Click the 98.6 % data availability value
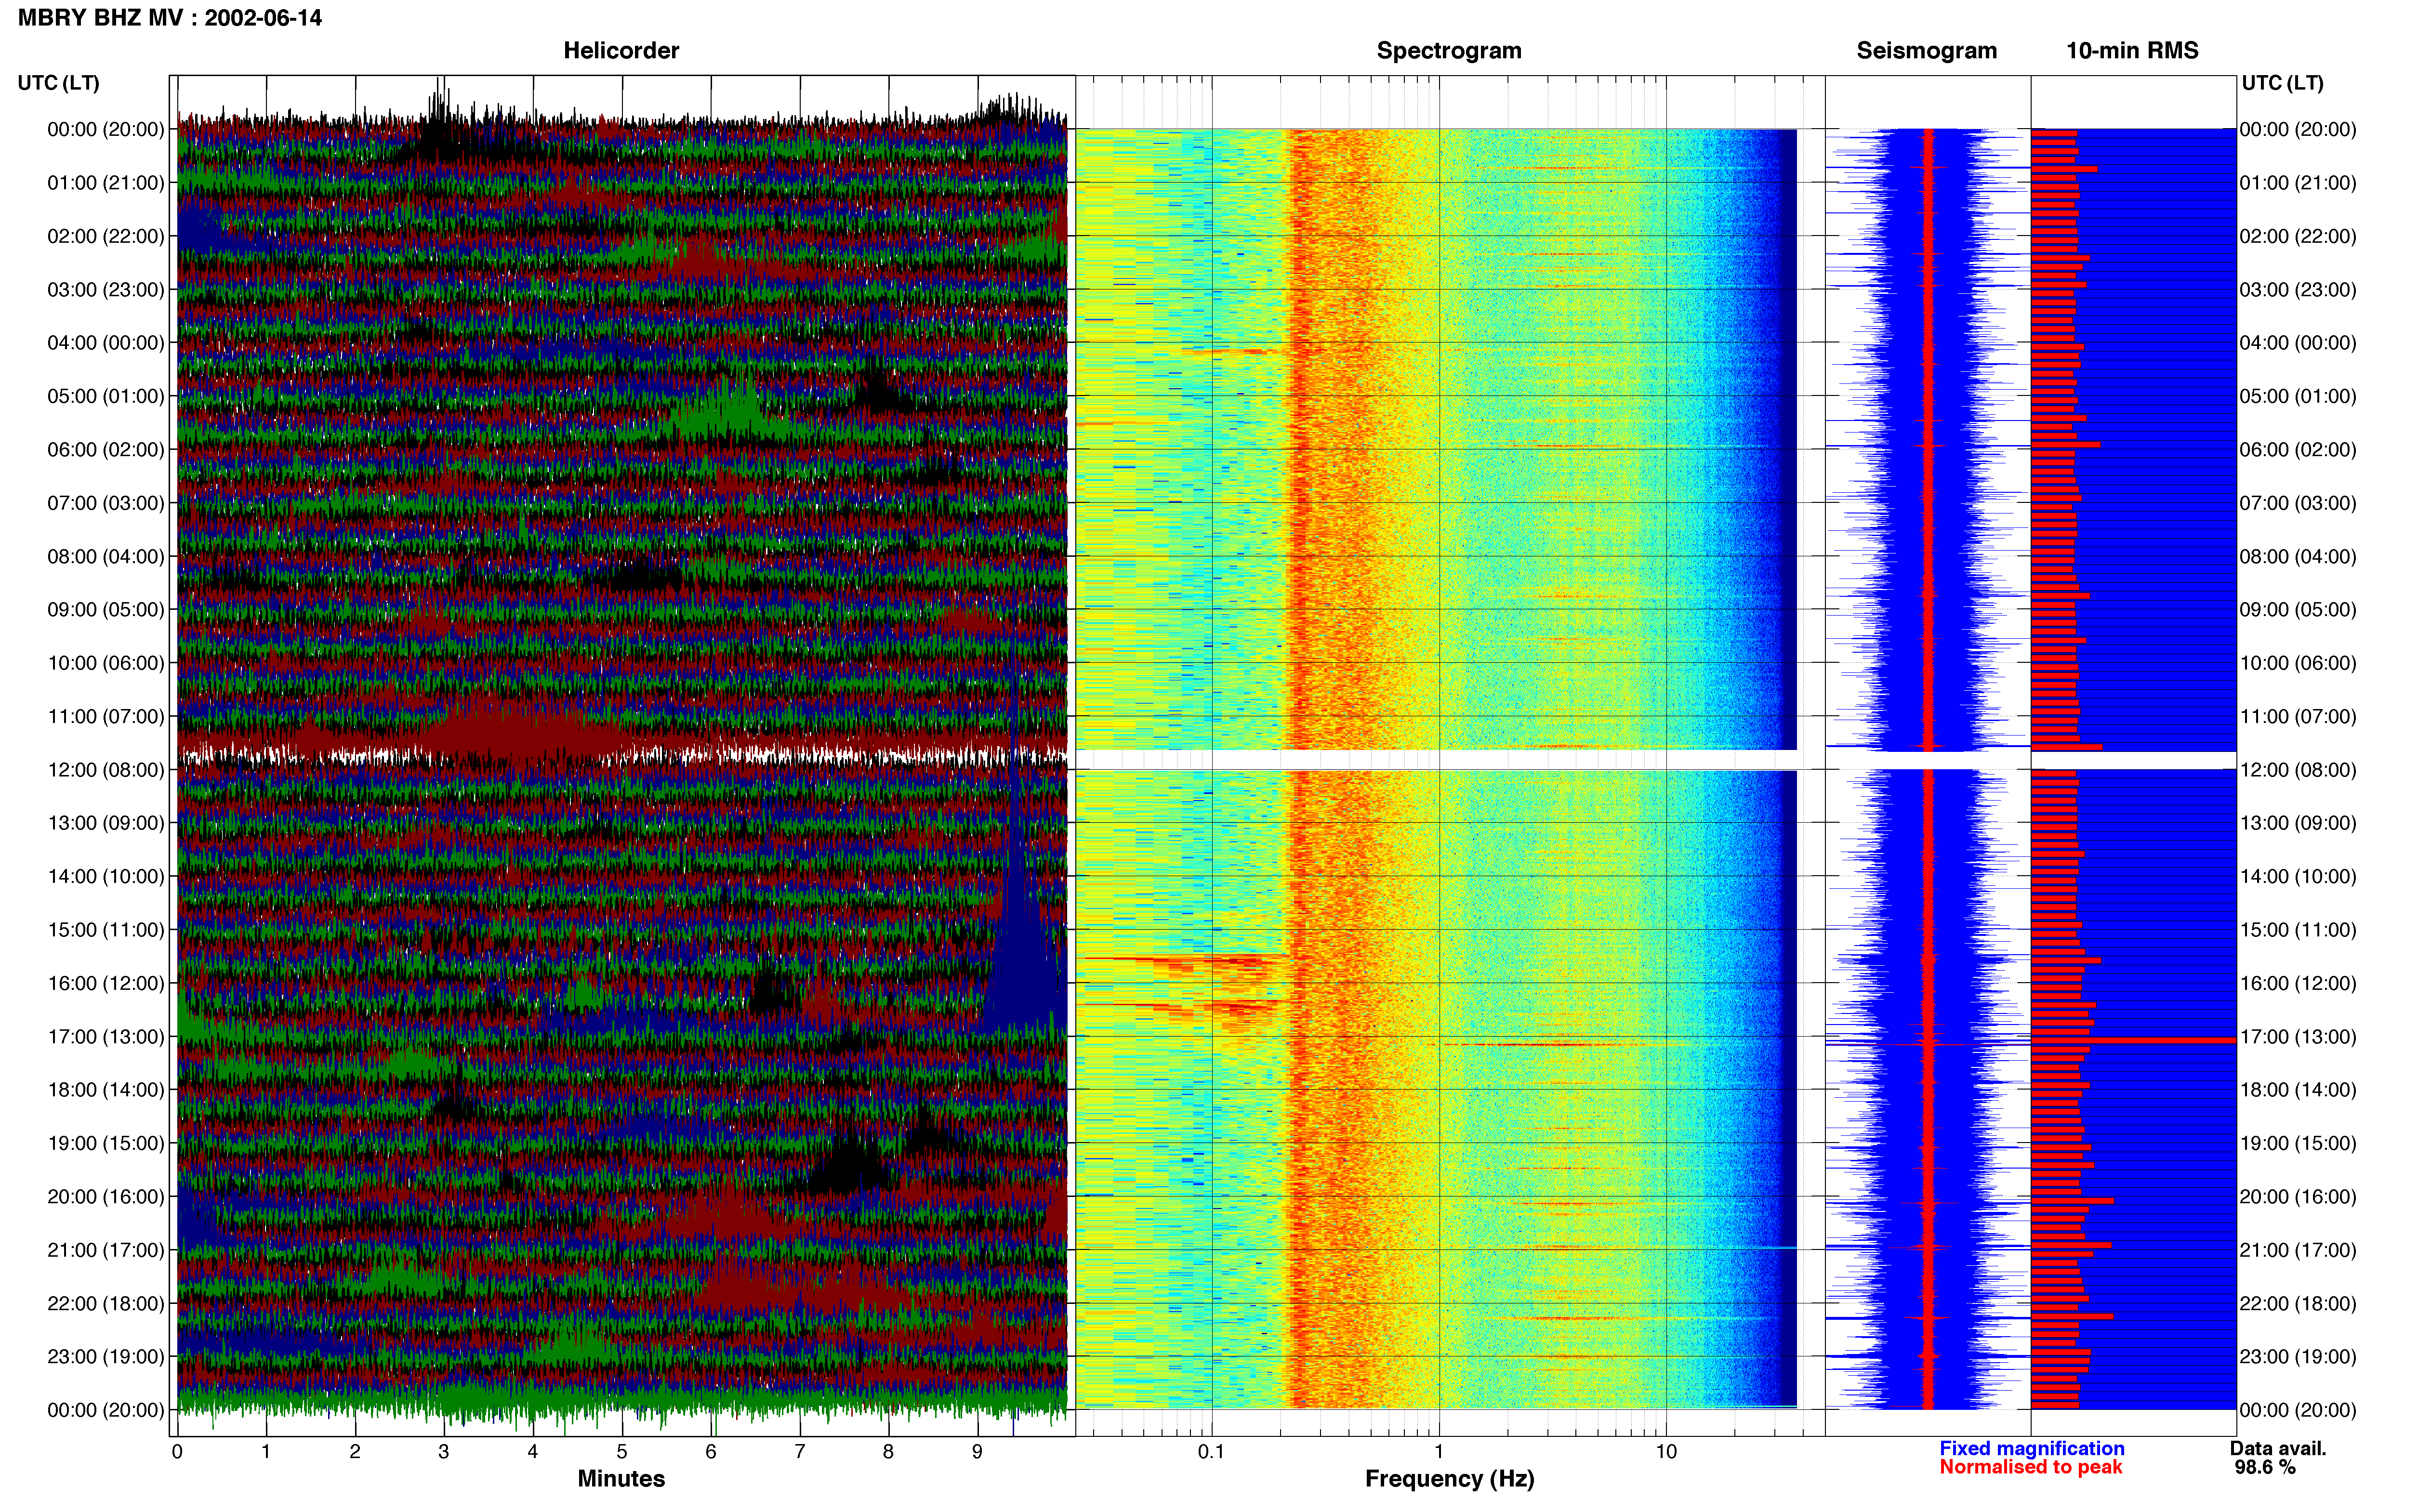This screenshot has width=2418, height=1512. [x=2265, y=1468]
